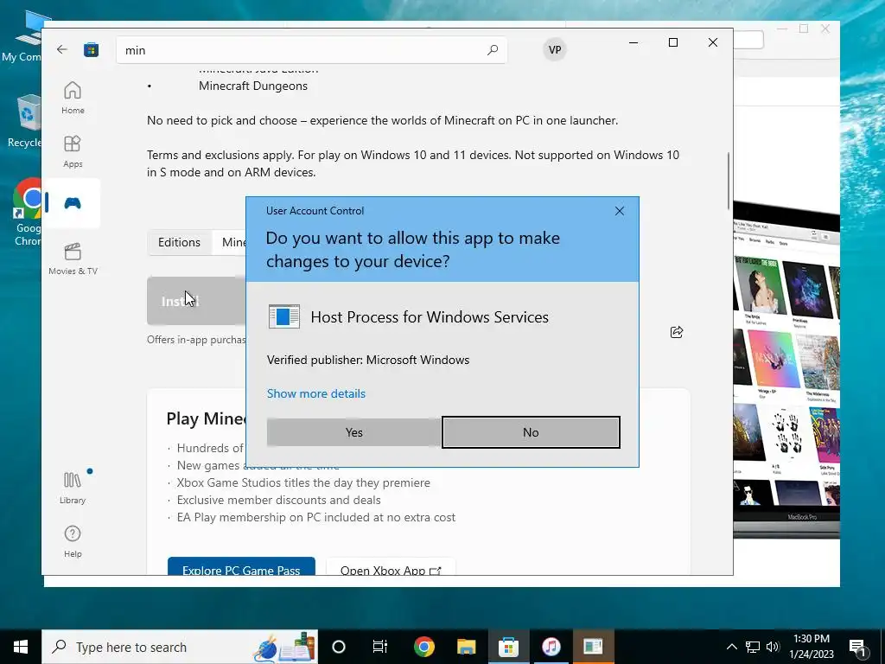This screenshot has height=664, width=885.
Task: Open Library in Store sidebar
Action: (x=73, y=488)
